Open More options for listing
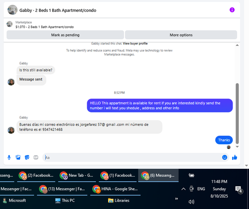This screenshot has width=249, height=209. (181, 35)
